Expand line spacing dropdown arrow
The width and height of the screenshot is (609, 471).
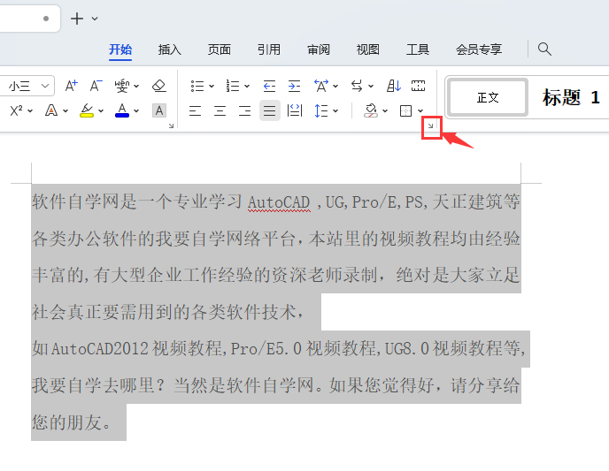335,111
